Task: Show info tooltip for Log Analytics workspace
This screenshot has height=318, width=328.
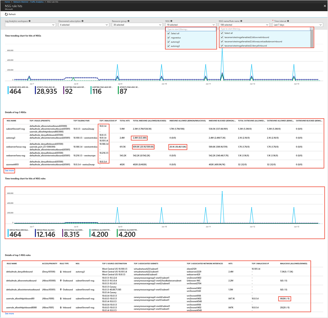Action: coord(30,21)
